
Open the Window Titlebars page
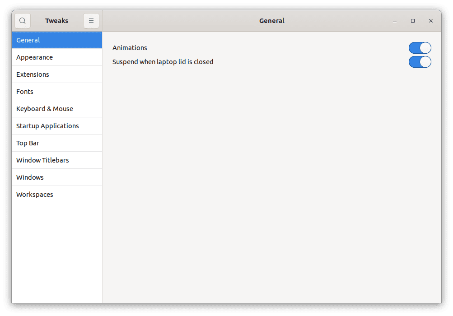(x=57, y=160)
